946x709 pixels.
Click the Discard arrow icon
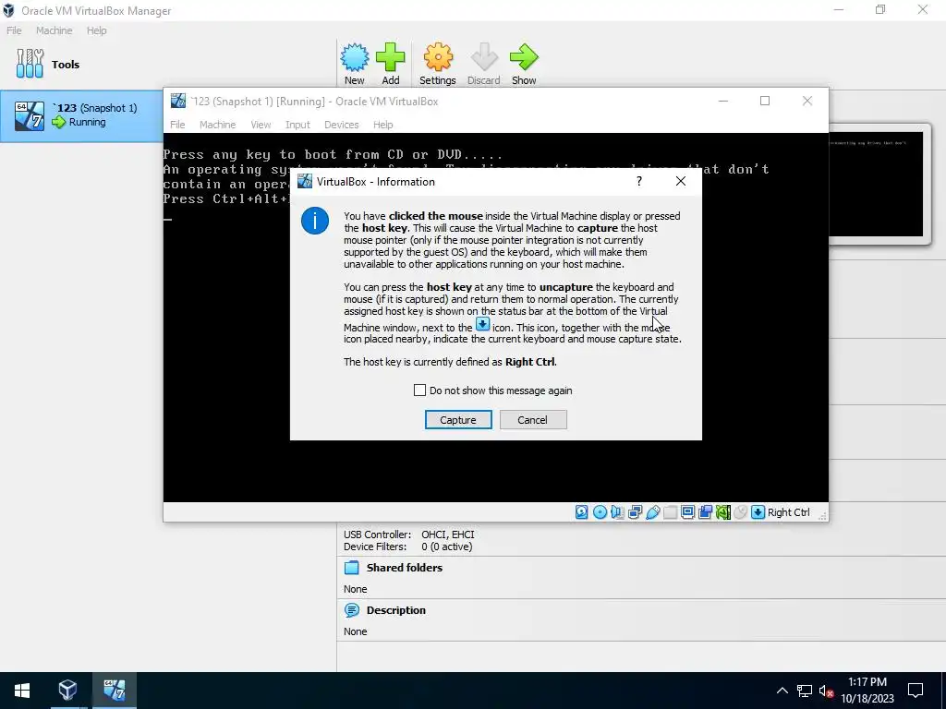(x=484, y=58)
